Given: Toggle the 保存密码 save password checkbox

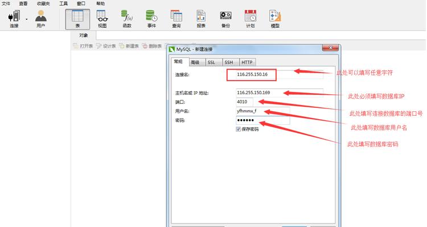Looking at the screenshot, I should (238, 129).
